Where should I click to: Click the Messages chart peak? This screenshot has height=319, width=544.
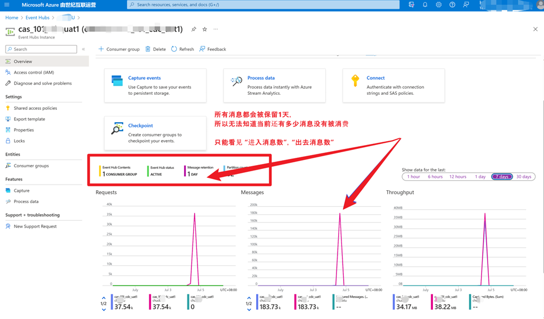click(340, 213)
